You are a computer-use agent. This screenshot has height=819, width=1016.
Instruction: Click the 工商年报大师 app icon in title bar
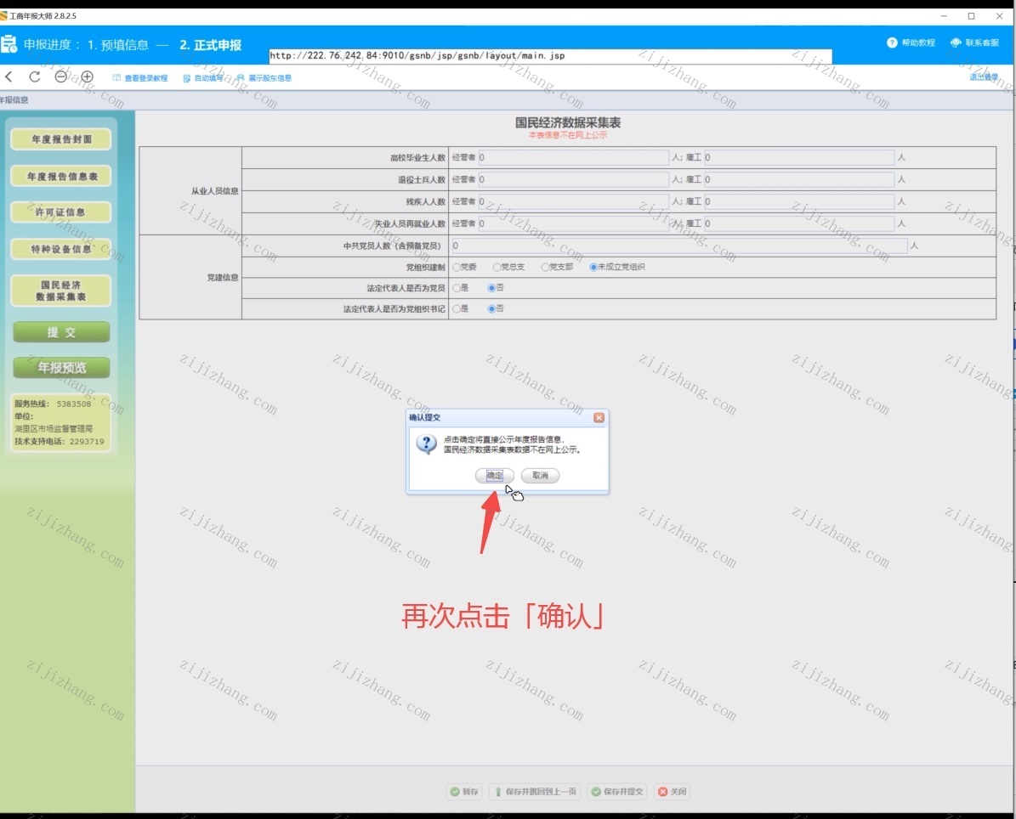[4, 15]
